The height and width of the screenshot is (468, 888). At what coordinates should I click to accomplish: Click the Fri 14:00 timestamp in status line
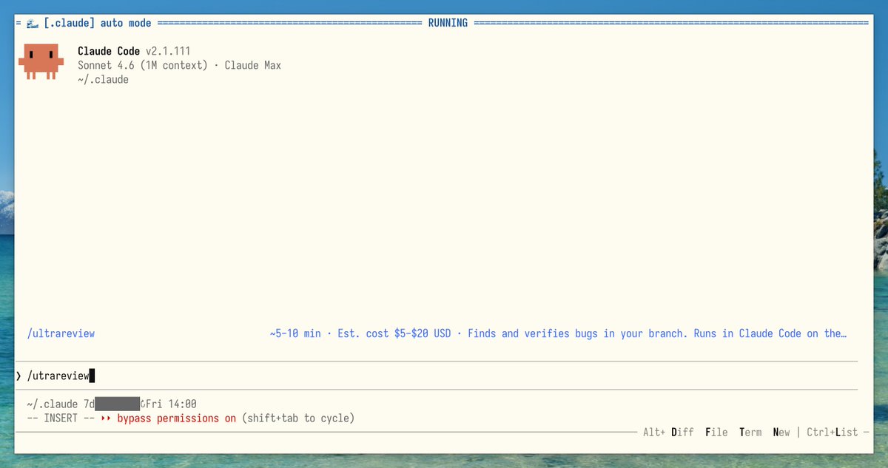[x=171, y=404]
